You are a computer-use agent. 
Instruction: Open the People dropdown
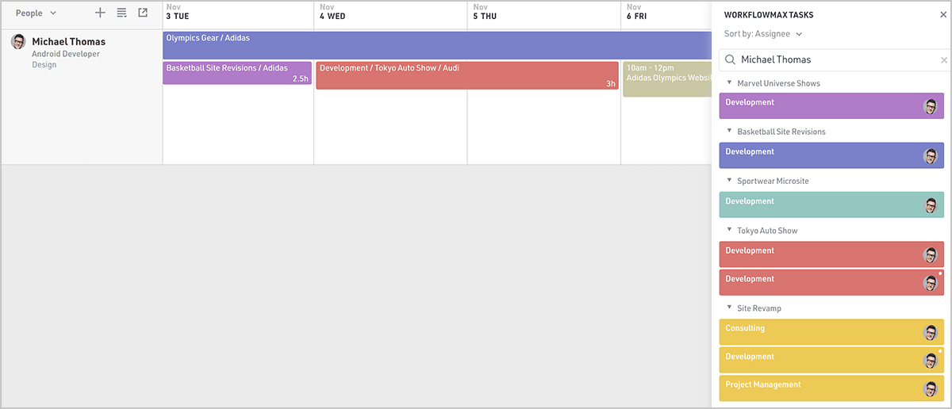(x=36, y=13)
